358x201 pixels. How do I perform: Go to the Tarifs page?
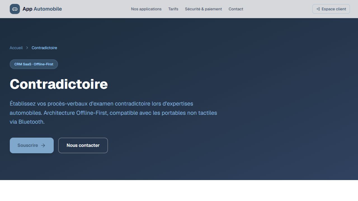click(173, 9)
